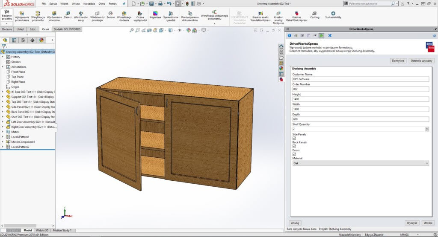Switch to the Szkic ribbon tab
This screenshot has height=237, width=438.
pos(33,29)
